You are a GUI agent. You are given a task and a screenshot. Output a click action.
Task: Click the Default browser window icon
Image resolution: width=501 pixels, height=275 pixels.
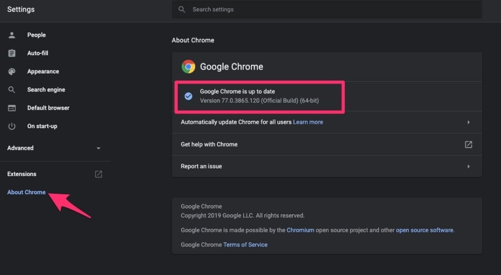(12, 108)
